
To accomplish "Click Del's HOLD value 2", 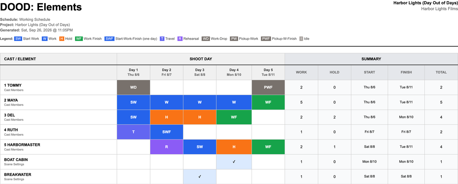I will pyautogui.click(x=334, y=117).
